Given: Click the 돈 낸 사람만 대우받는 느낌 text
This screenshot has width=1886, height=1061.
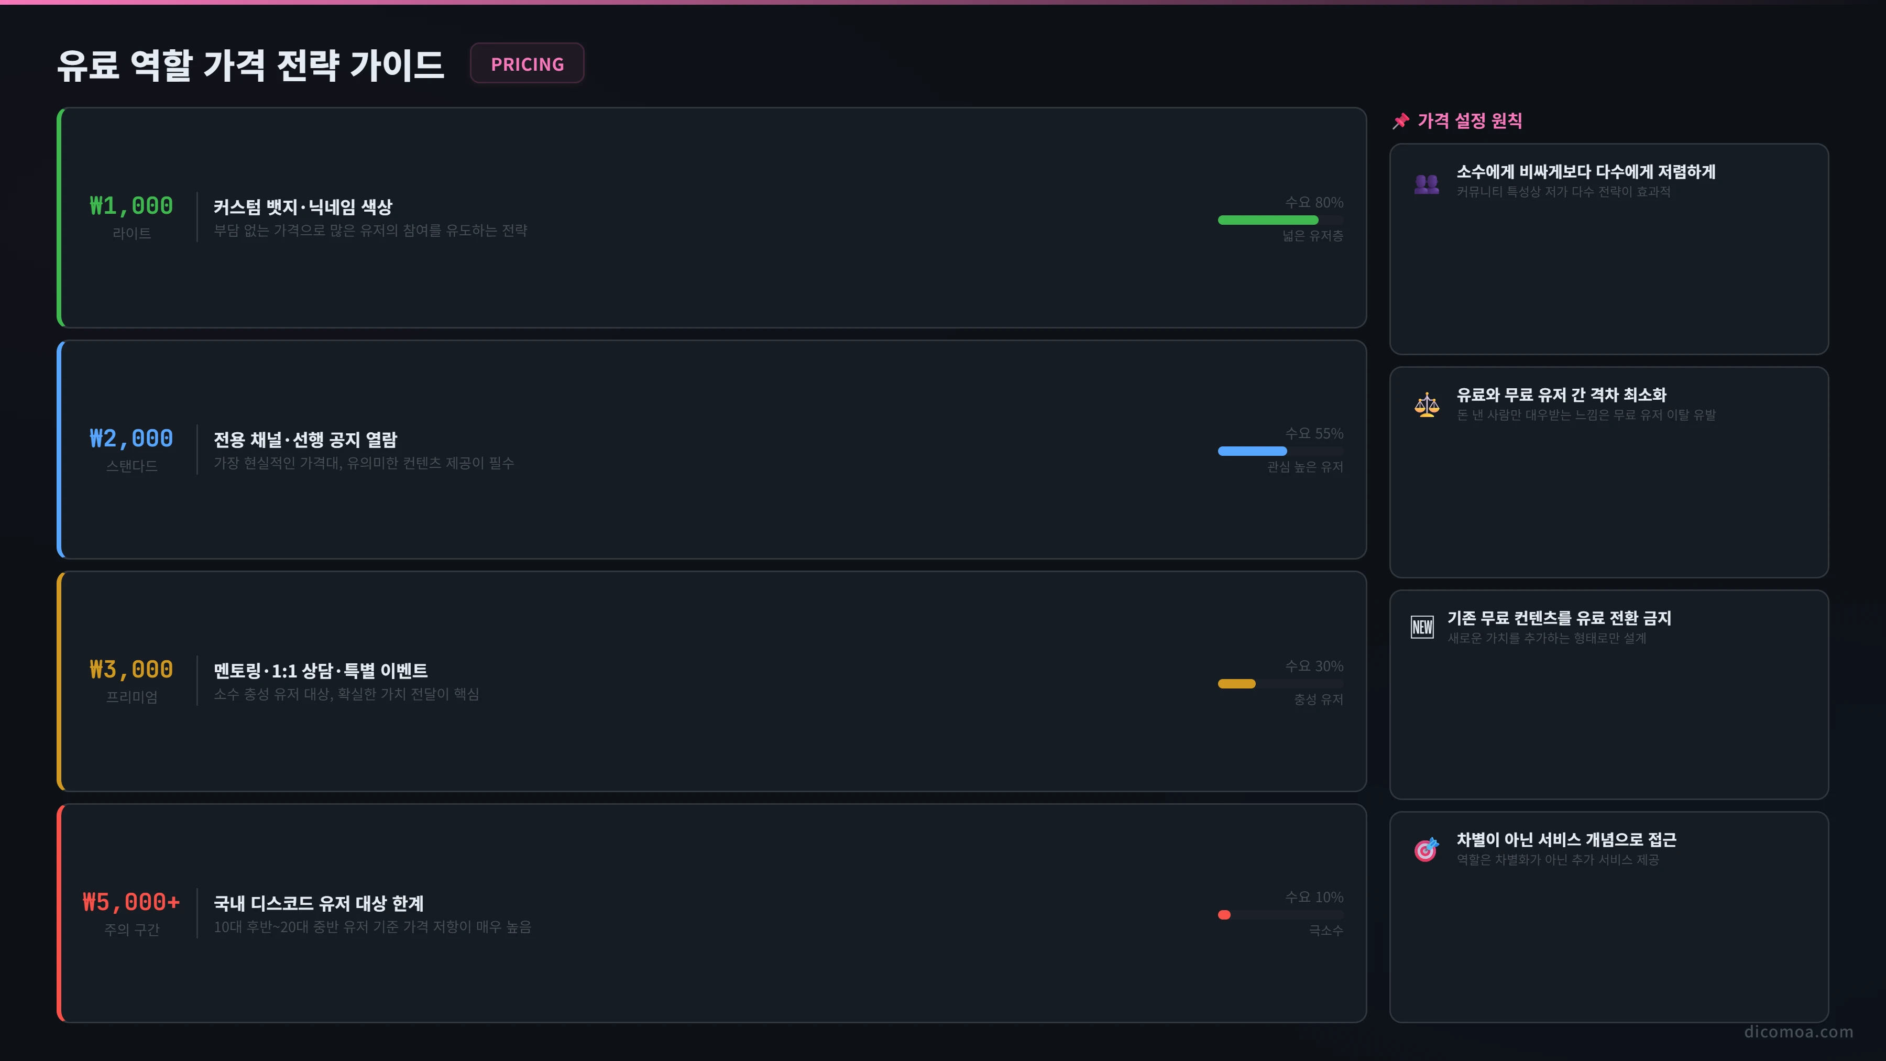Looking at the screenshot, I should [1586, 415].
